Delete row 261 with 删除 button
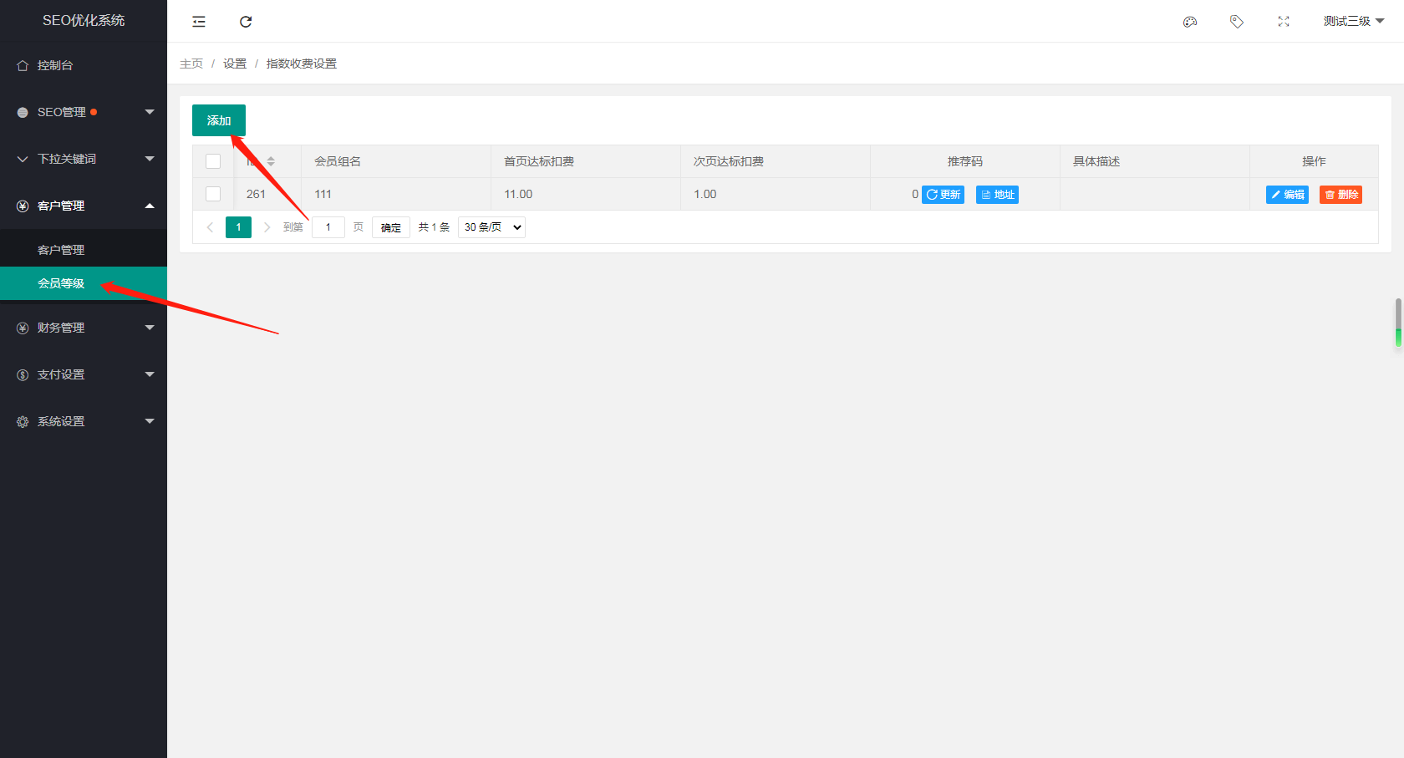 1340,195
